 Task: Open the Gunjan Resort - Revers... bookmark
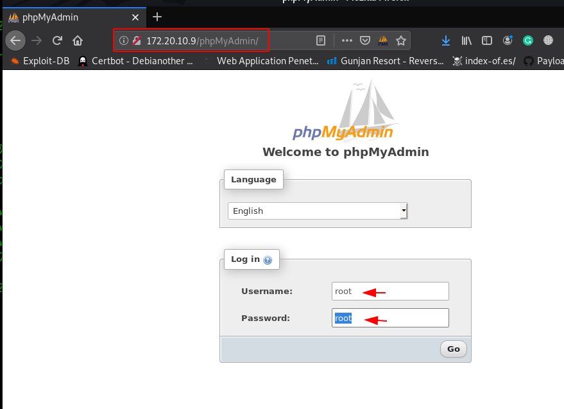coord(385,61)
